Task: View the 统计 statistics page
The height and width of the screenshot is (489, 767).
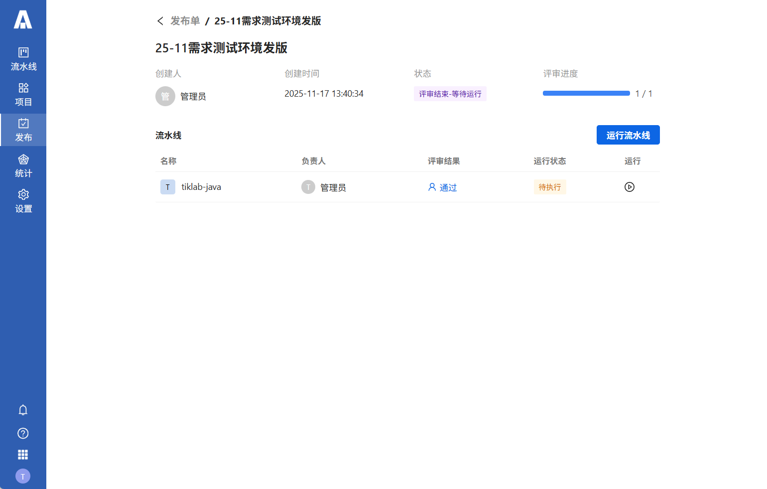Action: coord(23,165)
